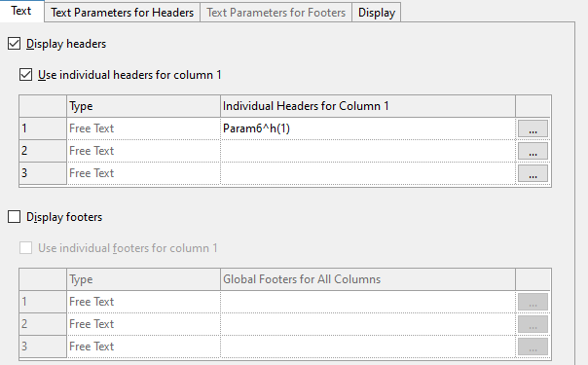
Task: Select the Text tab
Action: tap(21, 11)
